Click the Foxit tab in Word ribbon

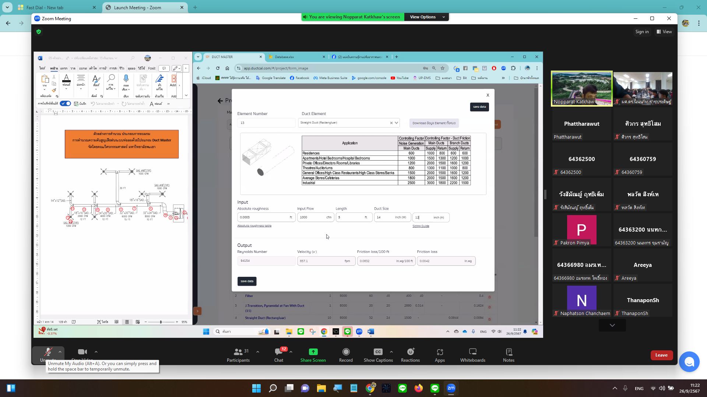(152, 68)
